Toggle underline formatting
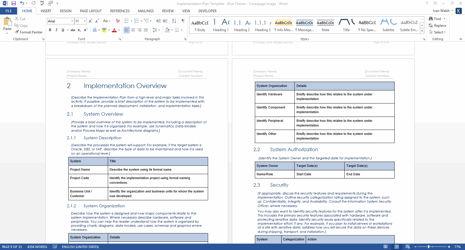The height and width of the screenshot is (250, 465). 63,30
